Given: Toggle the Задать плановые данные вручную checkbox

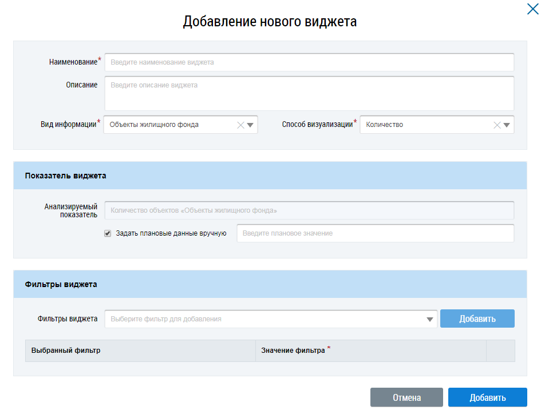Looking at the screenshot, I should coord(108,233).
